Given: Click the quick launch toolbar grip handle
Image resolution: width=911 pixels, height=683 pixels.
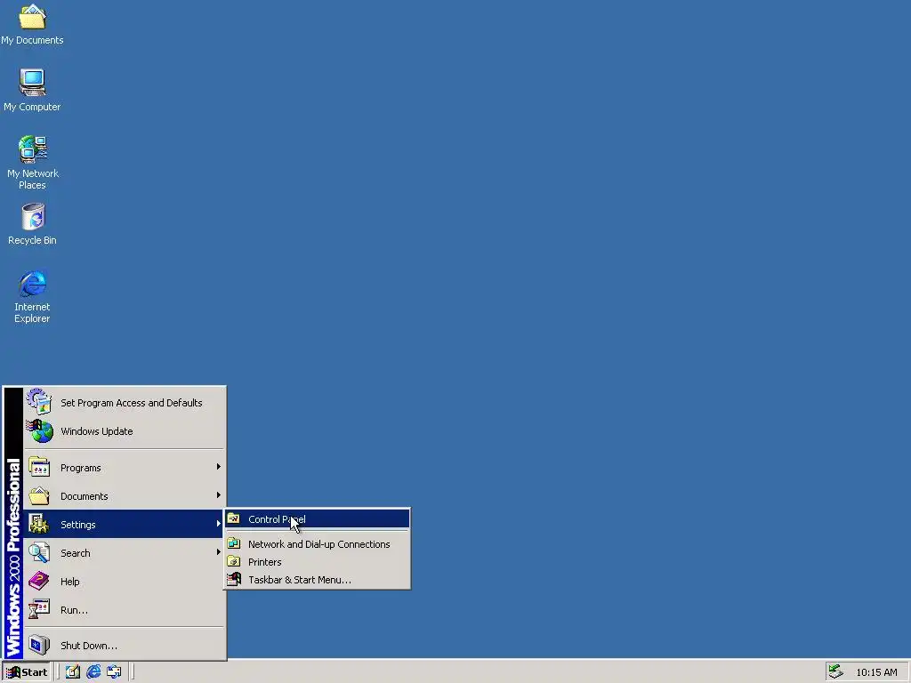Looking at the screenshot, I should point(59,672).
